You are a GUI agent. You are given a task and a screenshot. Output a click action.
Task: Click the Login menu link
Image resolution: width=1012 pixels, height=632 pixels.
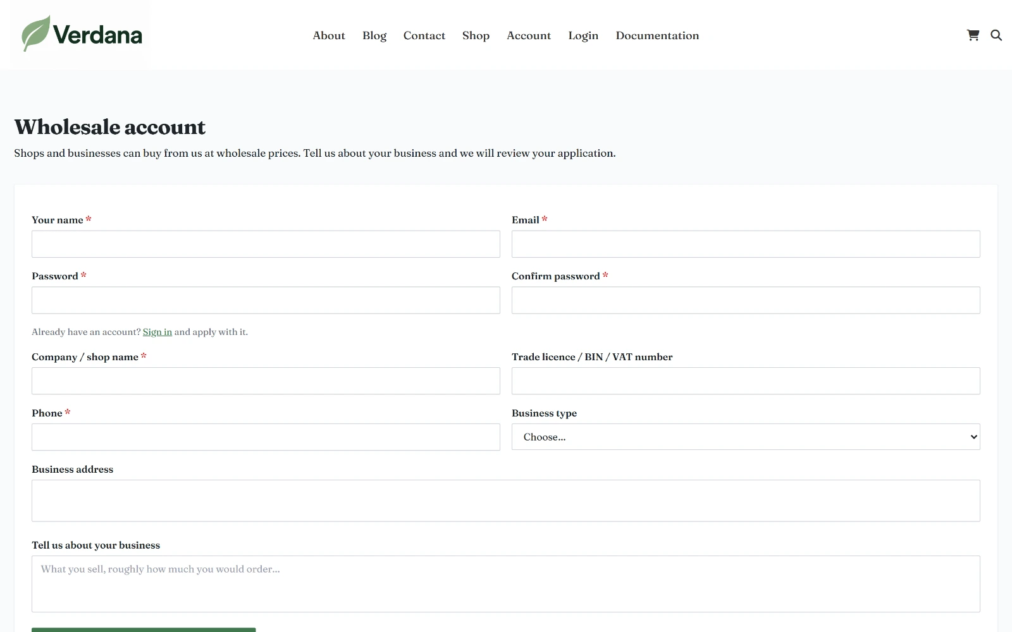point(583,35)
